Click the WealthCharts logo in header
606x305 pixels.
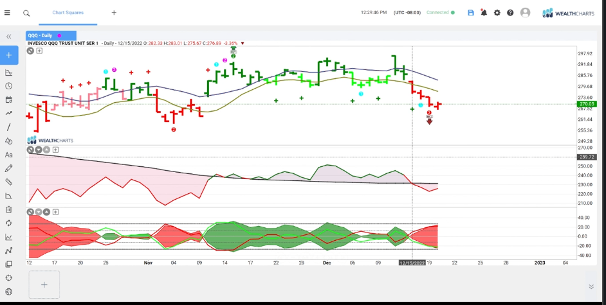(568, 13)
